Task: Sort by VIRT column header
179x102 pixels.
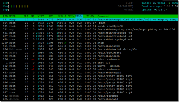Action: coord(41,16)
